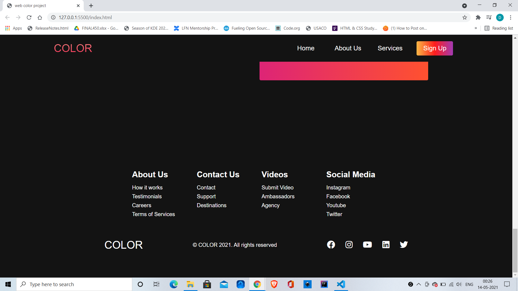Screen dimensions: 518x291
Task: Open the Chrome profile avatar menu
Action: click(500, 17)
